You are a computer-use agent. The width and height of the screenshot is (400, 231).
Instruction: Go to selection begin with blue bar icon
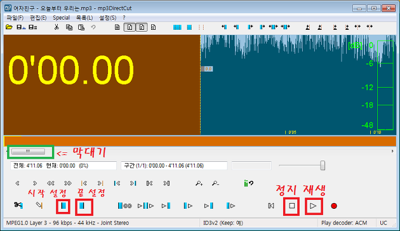[x=117, y=183]
